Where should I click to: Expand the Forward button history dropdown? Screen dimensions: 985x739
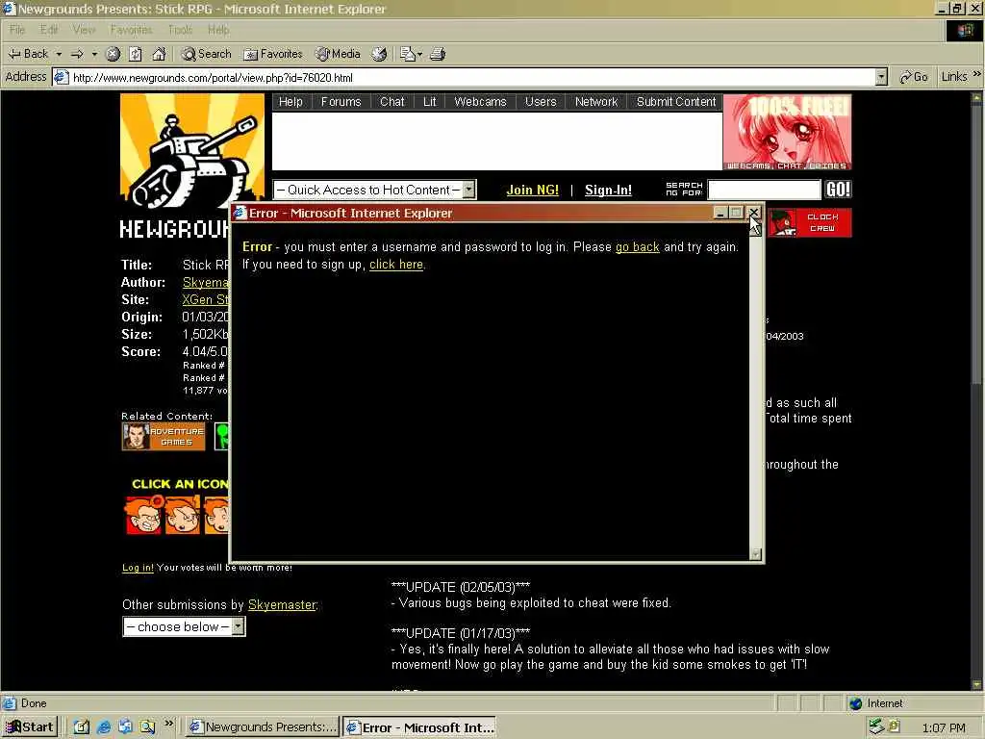click(94, 54)
